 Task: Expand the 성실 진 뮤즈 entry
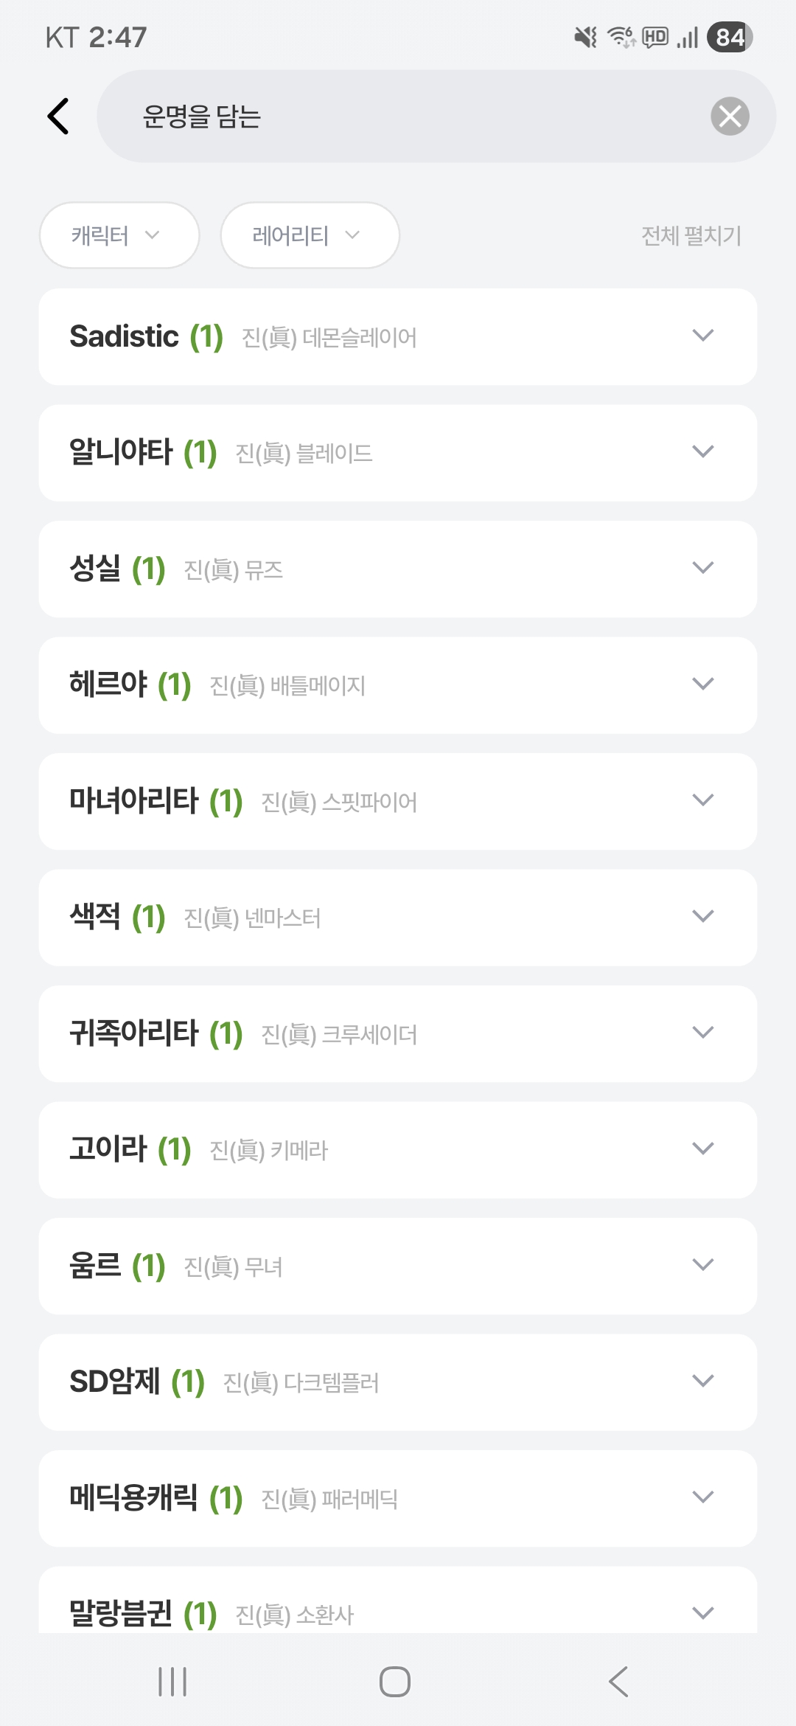[x=703, y=568]
